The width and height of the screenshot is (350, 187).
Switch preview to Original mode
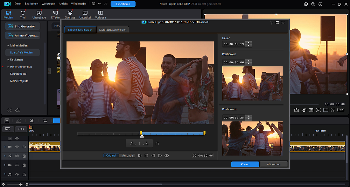point(111,156)
